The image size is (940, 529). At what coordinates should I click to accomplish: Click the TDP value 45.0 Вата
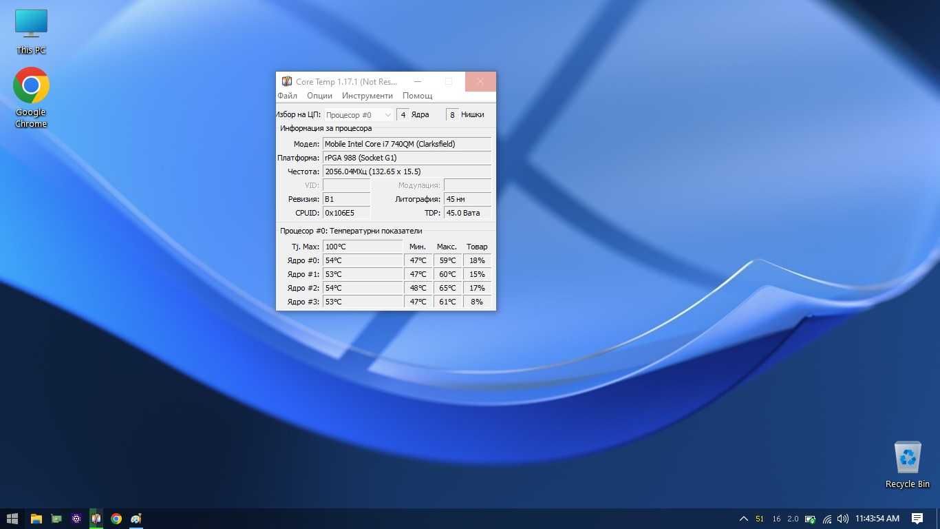[x=467, y=213]
